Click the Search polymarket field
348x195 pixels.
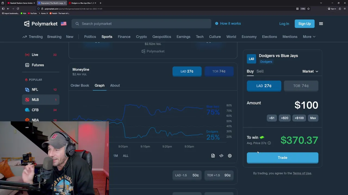coord(141,24)
